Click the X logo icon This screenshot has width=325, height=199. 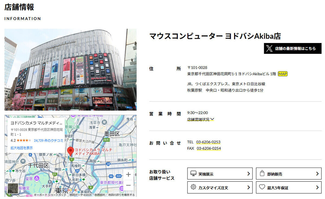click(x=269, y=48)
